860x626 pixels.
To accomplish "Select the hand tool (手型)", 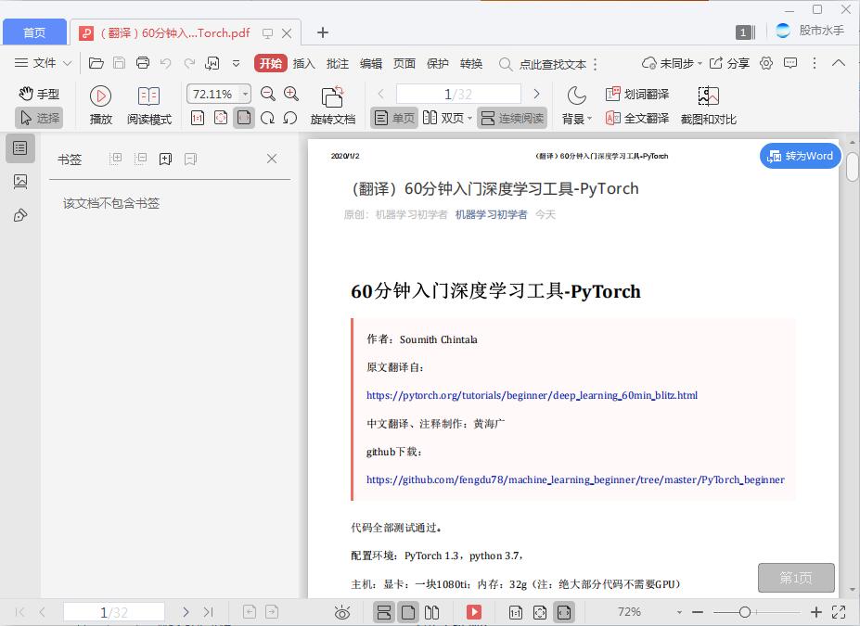I will pyautogui.click(x=40, y=94).
